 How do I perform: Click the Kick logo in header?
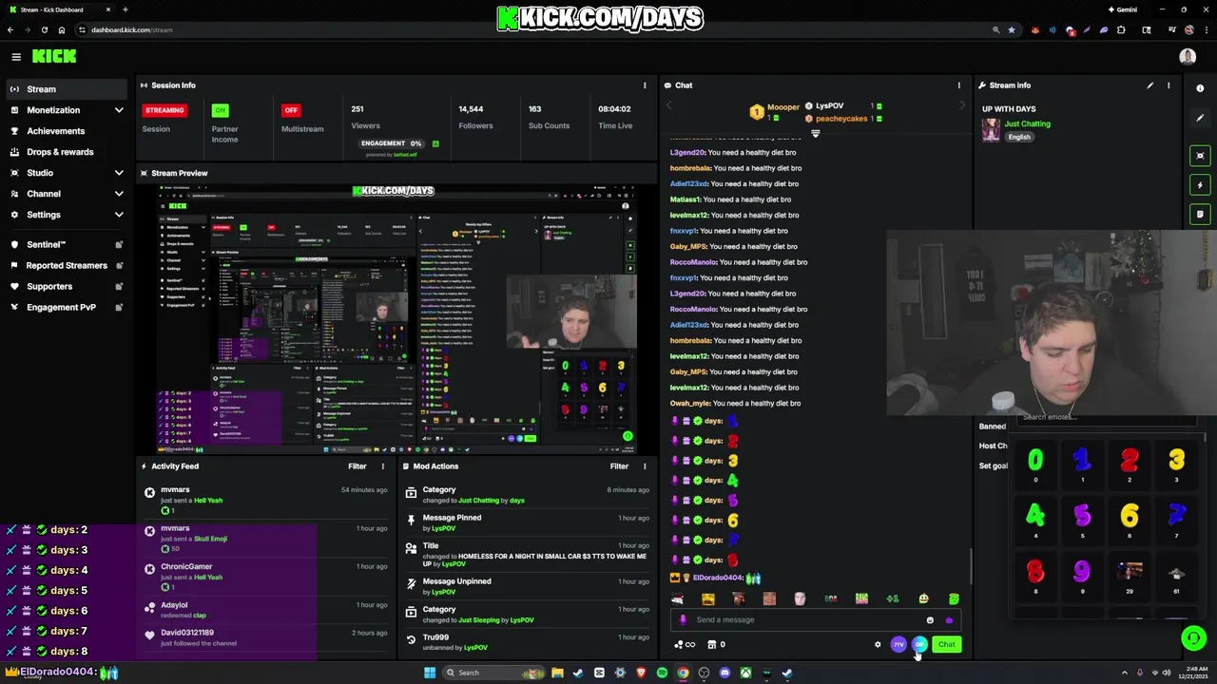54,57
